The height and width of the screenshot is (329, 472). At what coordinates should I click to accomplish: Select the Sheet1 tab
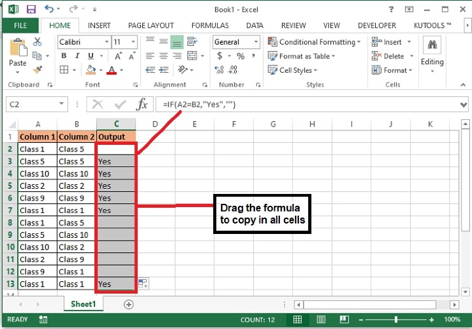(x=83, y=304)
